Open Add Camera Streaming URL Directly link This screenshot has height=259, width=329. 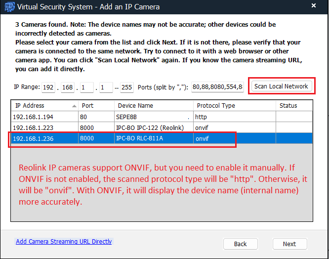tap(64, 242)
